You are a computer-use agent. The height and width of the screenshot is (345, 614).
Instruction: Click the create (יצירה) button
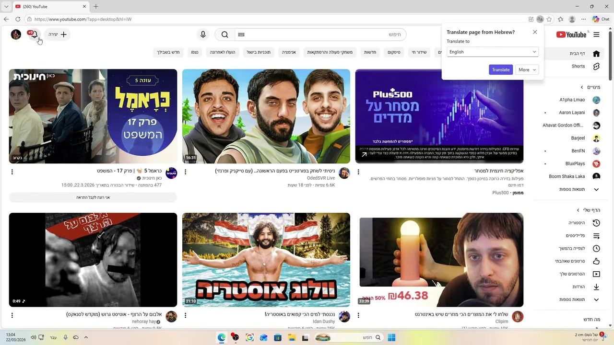coord(57,34)
